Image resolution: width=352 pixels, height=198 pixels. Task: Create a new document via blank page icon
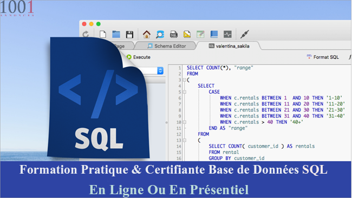click(x=103, y=34)
